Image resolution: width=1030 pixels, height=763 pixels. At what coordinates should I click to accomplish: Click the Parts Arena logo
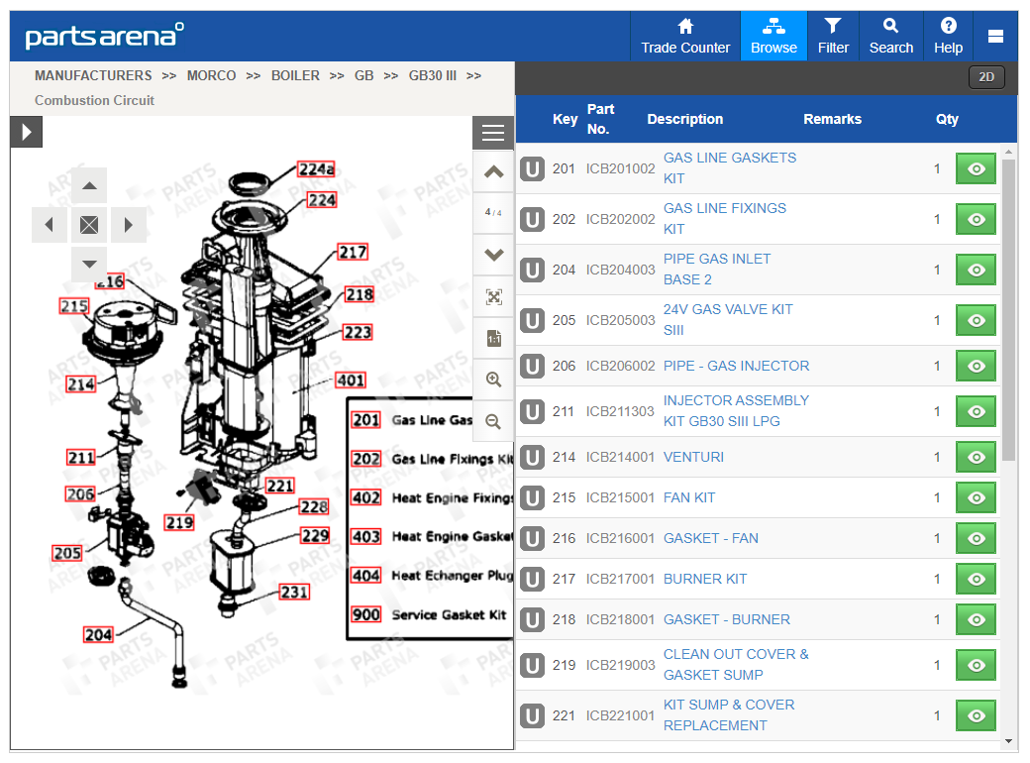pyautogui.click(x=104, y=36)
